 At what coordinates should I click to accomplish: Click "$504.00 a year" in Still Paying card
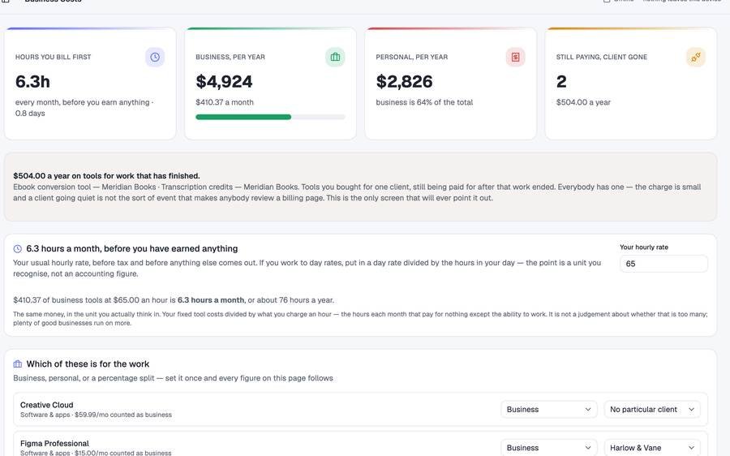(583, 102)
